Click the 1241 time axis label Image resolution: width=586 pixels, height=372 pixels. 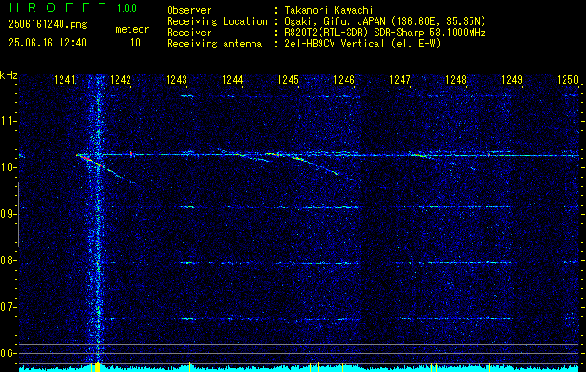(x=64, y=79)
